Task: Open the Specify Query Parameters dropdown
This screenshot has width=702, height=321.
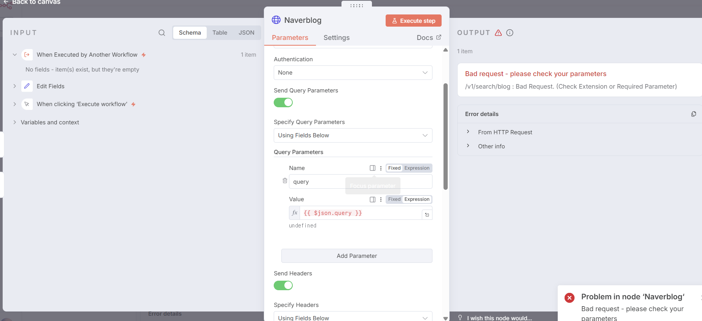Action: point(353,135)
